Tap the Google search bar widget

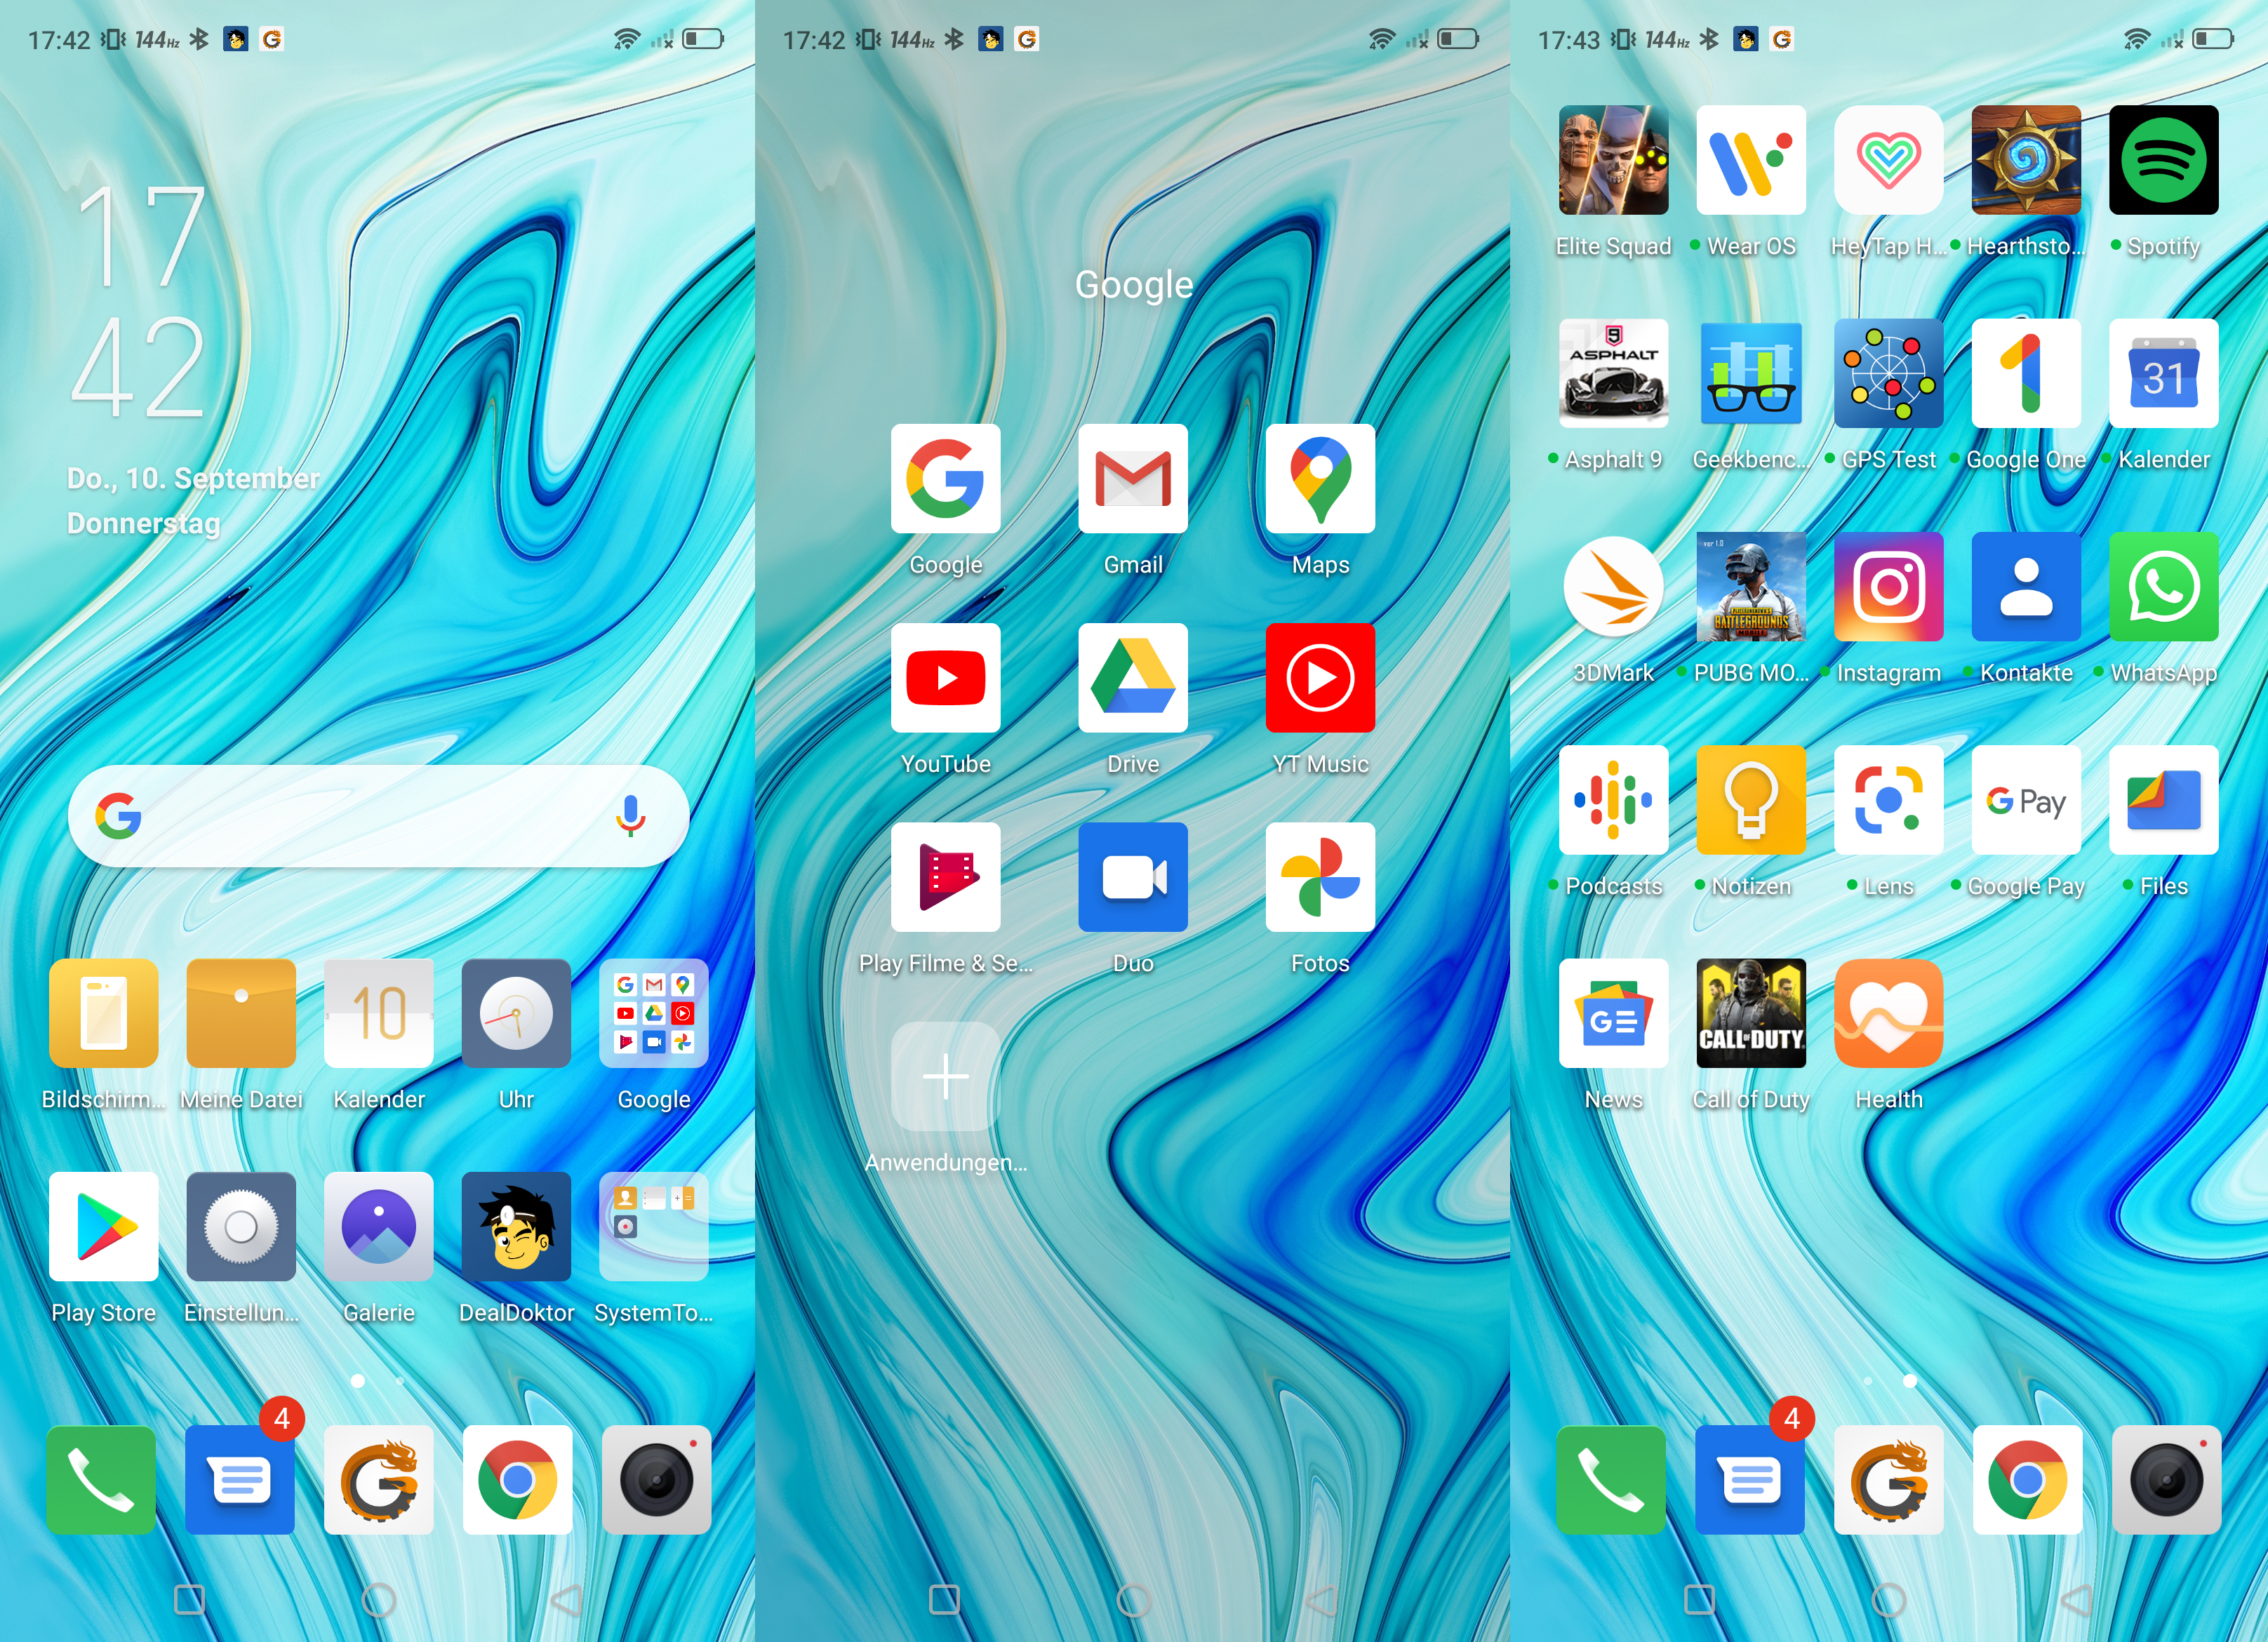(x=378, y=817)
